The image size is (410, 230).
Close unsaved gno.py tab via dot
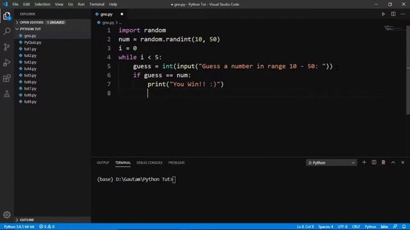[122, 14]
